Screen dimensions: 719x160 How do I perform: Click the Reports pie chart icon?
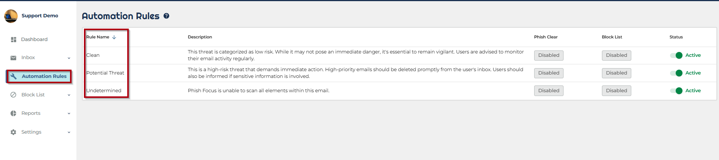pos(14,113)
